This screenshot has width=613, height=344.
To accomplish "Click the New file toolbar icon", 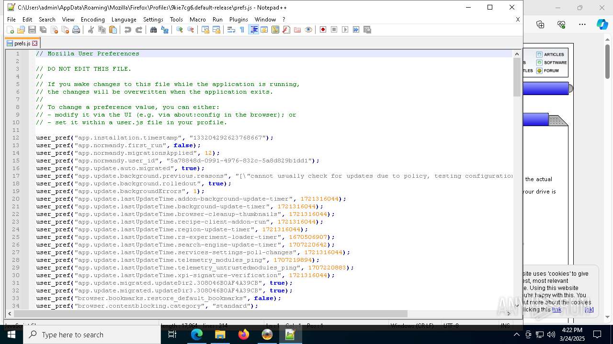I will pyautogui.click(x=10, y=30).
